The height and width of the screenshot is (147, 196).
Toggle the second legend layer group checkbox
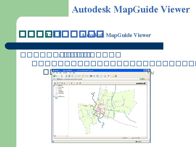[x=54, y=96]
